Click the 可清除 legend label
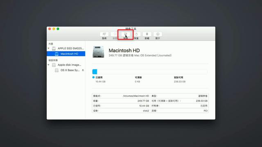 tap(138, 78)
